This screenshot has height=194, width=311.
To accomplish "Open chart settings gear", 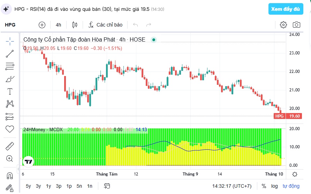I will click(x=283, y=25).
